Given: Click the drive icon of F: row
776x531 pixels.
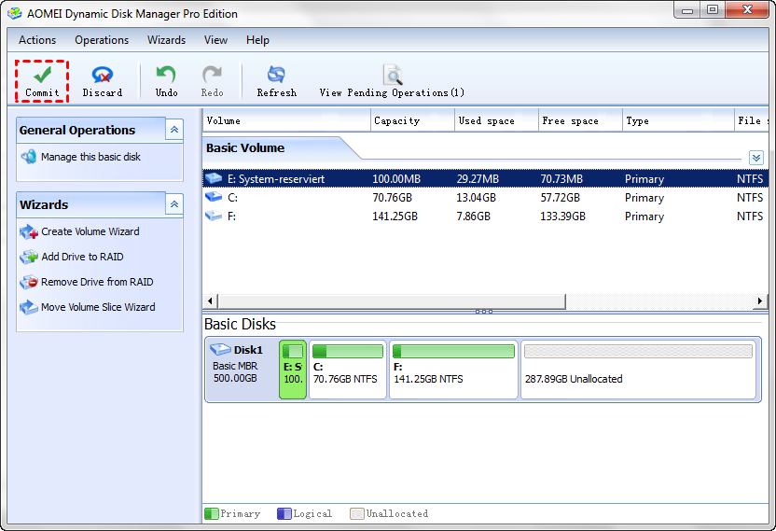Looking at the screenshot, I should (214, 216).
